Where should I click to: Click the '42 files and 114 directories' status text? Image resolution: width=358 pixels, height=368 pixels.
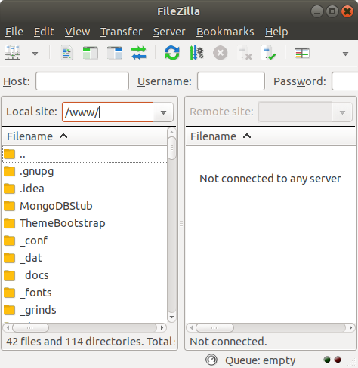(90, 342)
